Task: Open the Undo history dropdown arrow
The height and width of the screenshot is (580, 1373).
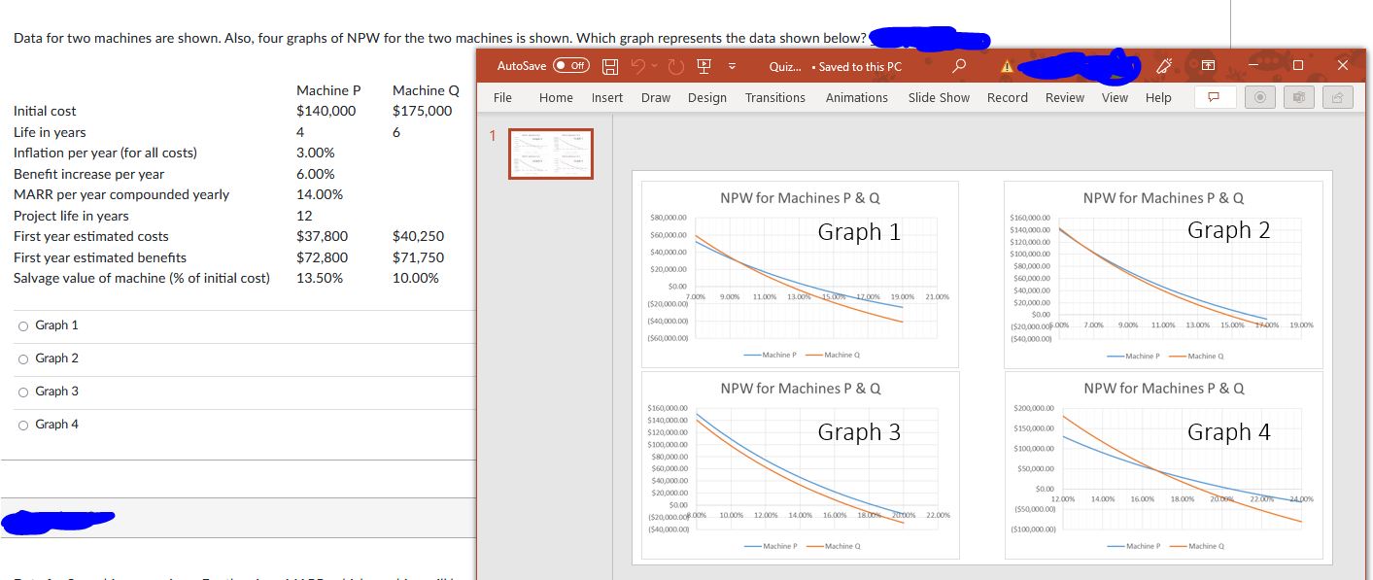Action: tap(654, 65)
